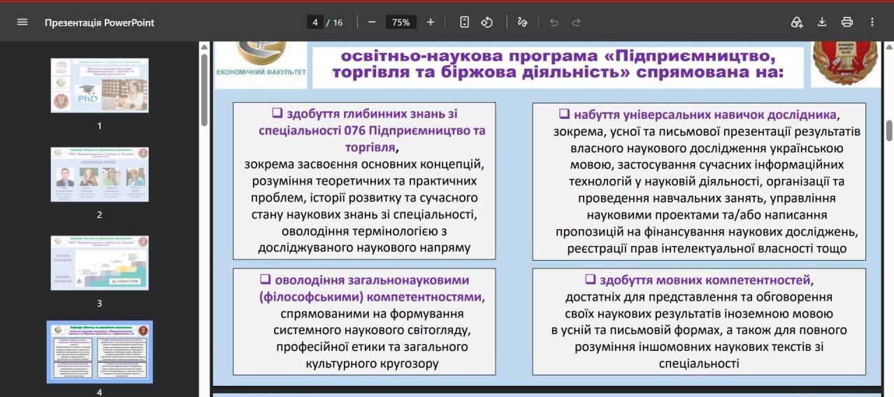Image resolution: width=894 pixels, height=397 pixels.
Task: Click the fit to page icon
Action: (465, 22)
